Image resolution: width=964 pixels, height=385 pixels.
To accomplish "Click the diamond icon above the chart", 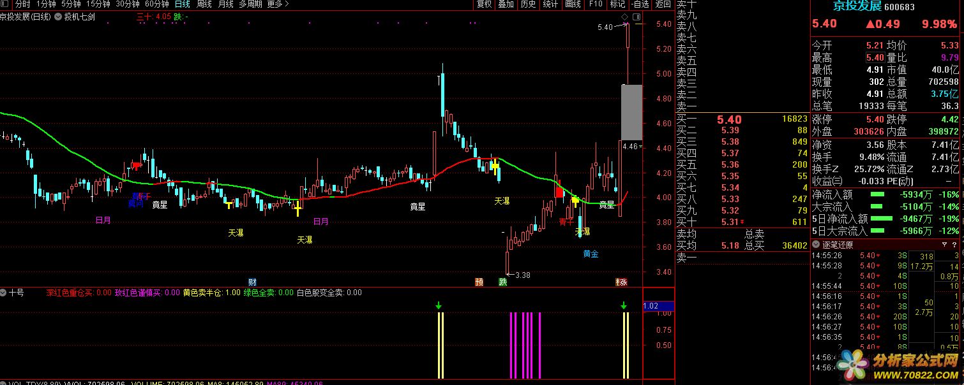I will click(x=626, y=17).
